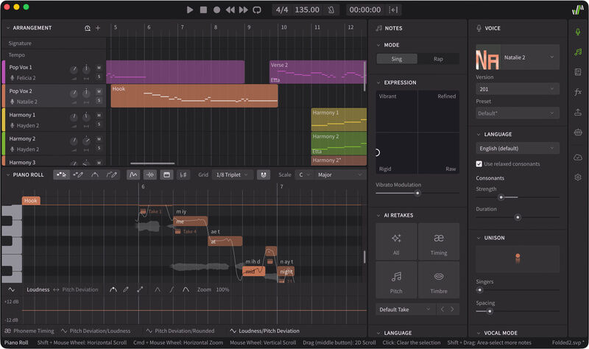This screenshot has width=589, height=349.
Task: Adjust the Unison Spacing slider handle
Action: [490, 311]
